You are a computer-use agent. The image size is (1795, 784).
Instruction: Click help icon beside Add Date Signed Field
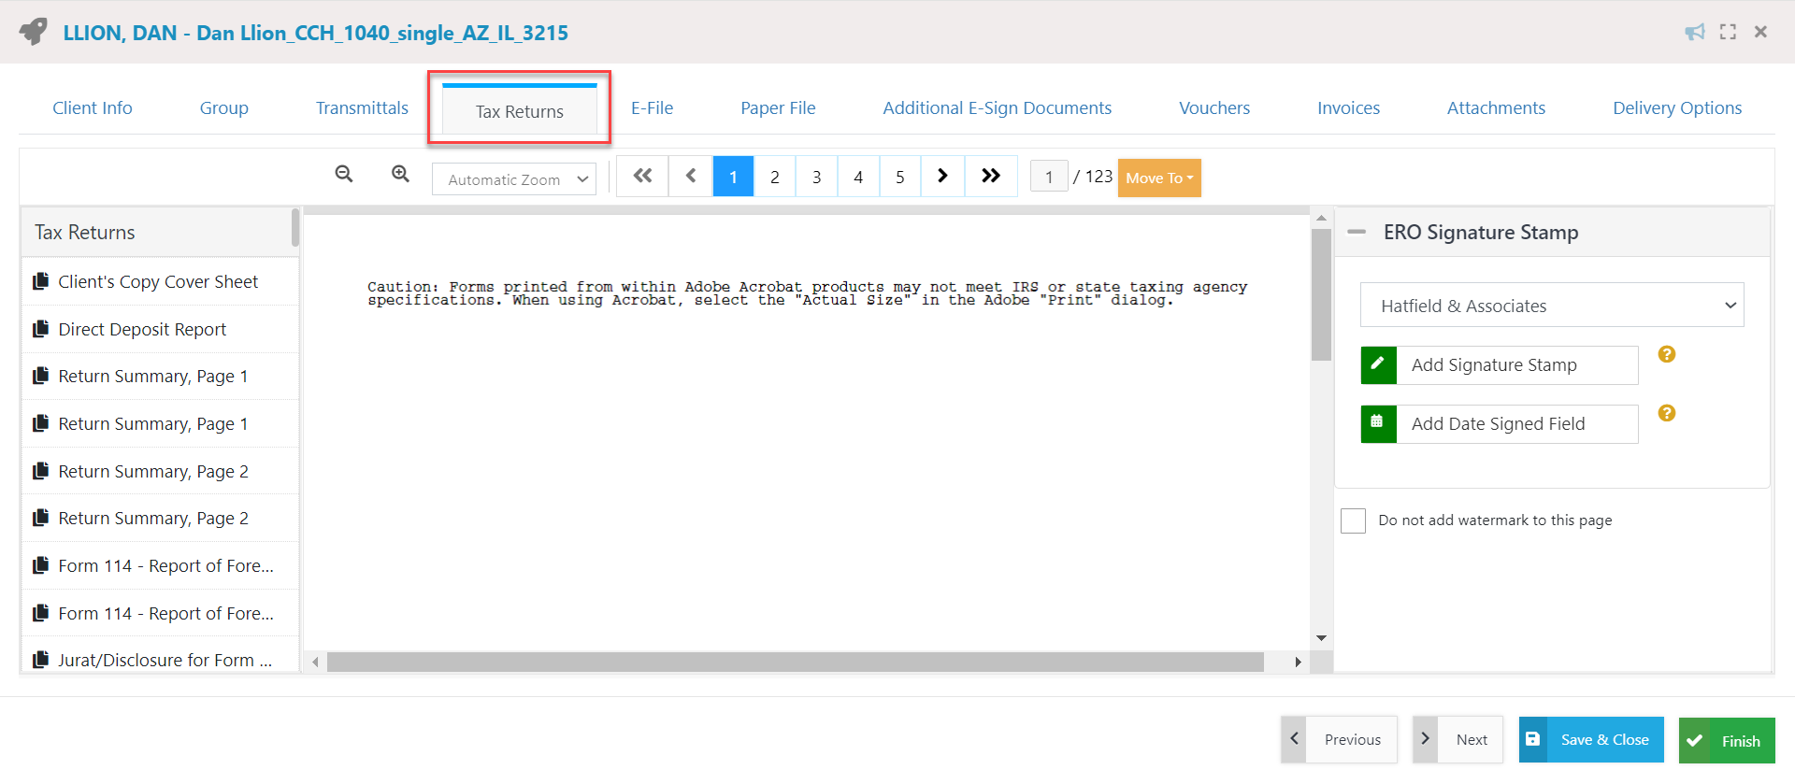pyautogui.click(x=1666, y=413)
